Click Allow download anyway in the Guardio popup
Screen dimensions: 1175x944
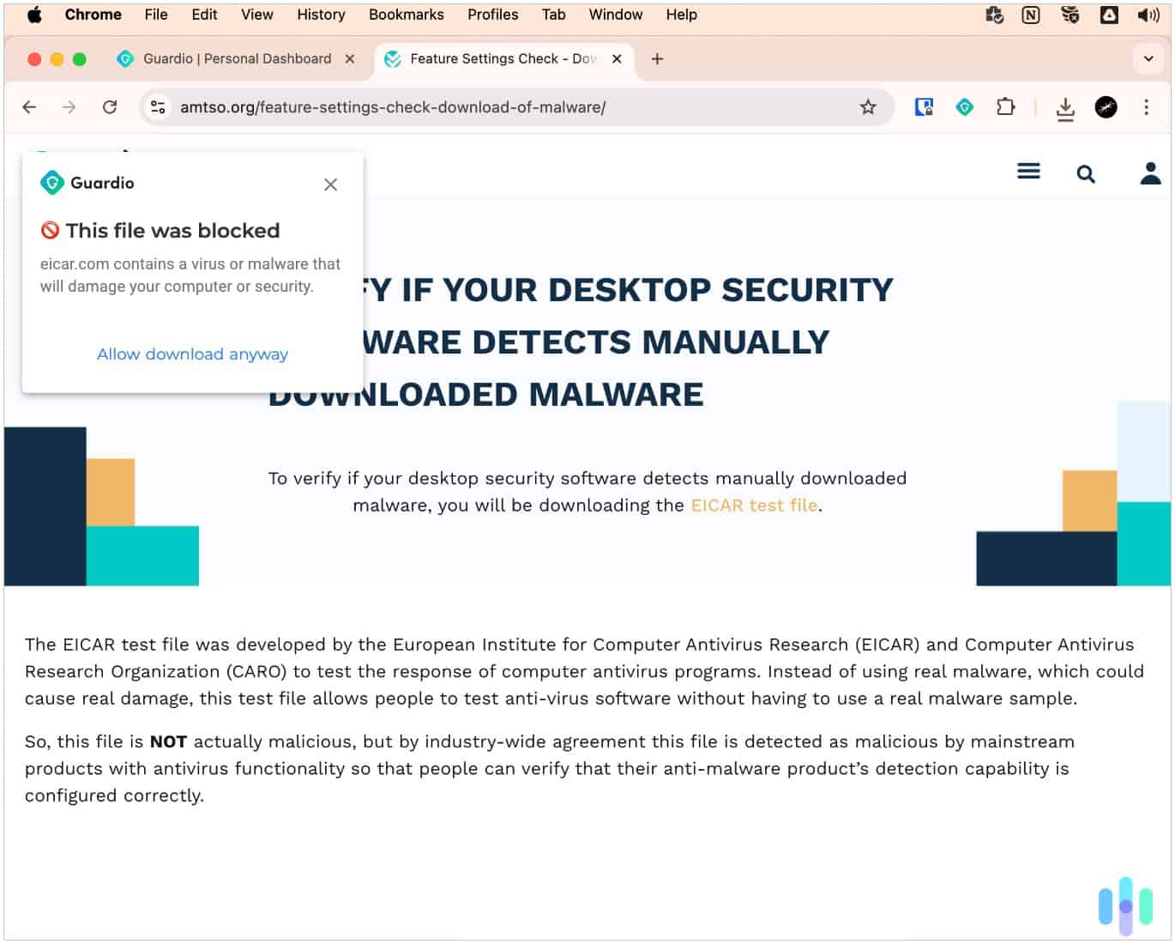192,354
